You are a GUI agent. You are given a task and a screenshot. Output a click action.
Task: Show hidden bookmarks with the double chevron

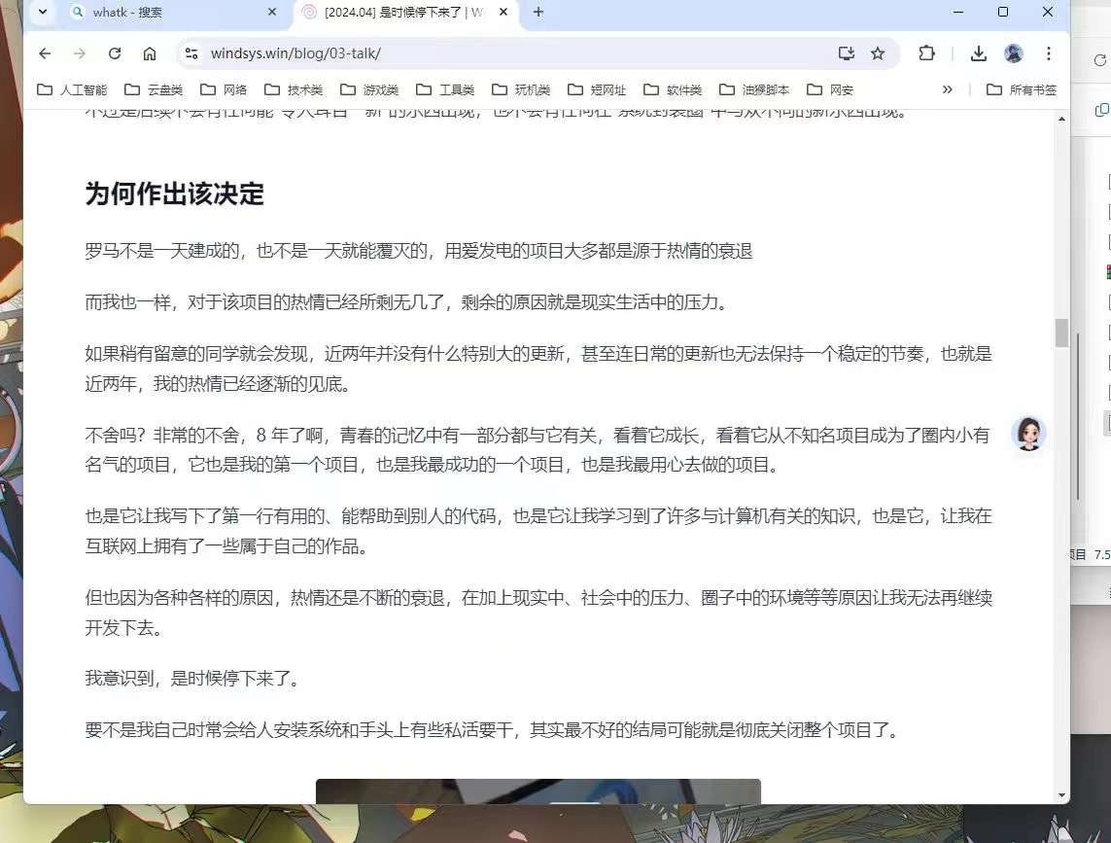click(x=948, y=89)
